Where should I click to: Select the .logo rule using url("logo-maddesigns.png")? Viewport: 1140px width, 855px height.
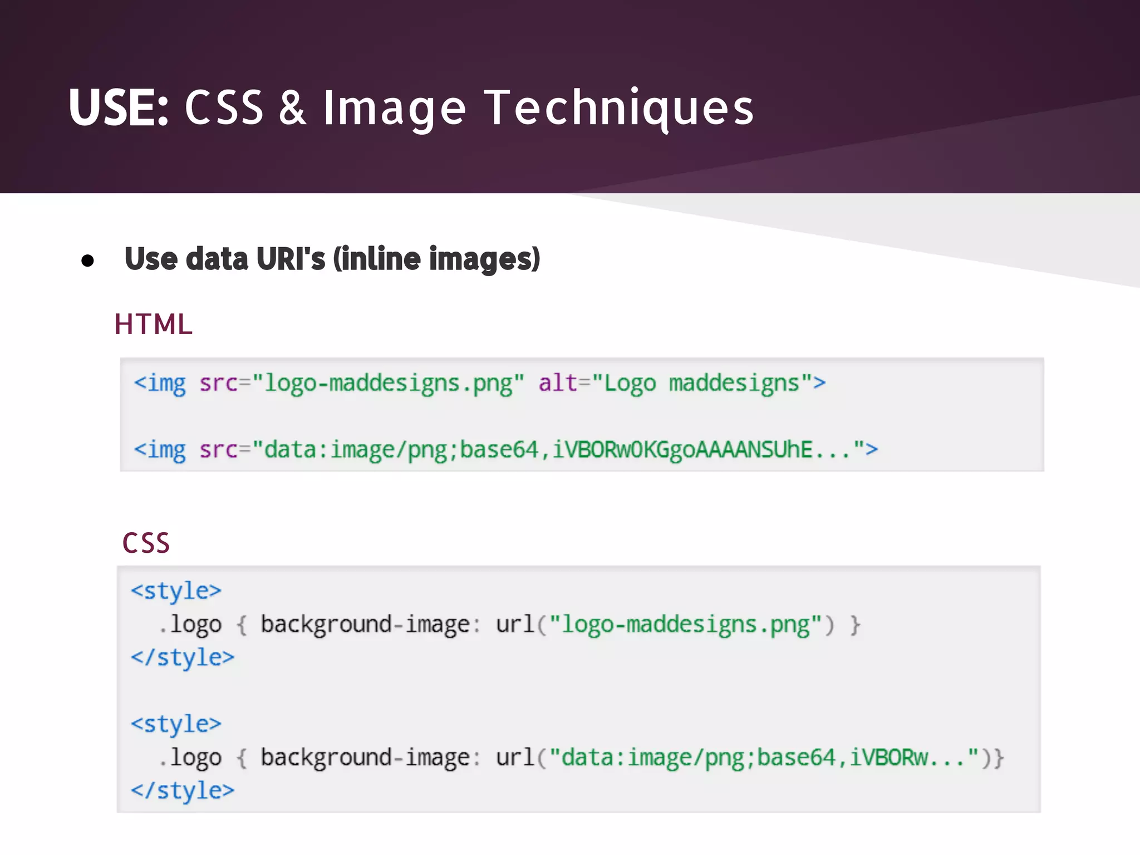(x=510, y=625)
